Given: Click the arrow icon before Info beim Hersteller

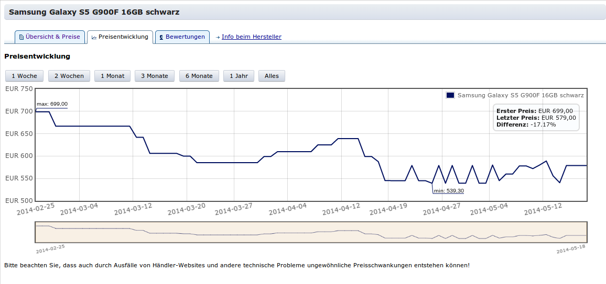Looking at the screenshot, I should point(218,37).
